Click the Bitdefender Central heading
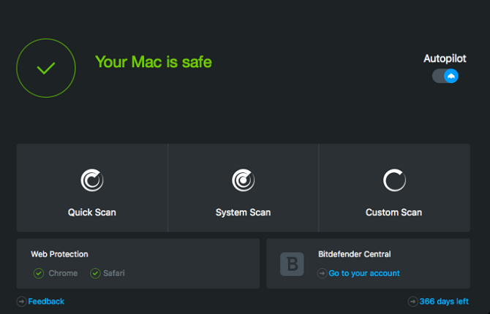The width and height of the screenshot is (490, 314). (x=355, y=254)
